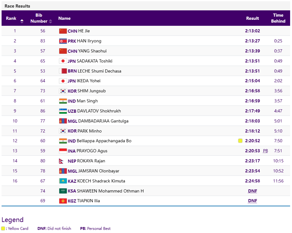This screenshot has width=292, height=233.
Task: Click Uzbekistan flag beside DAVLATOV Shokhrukh
Action: coord(63,111)
